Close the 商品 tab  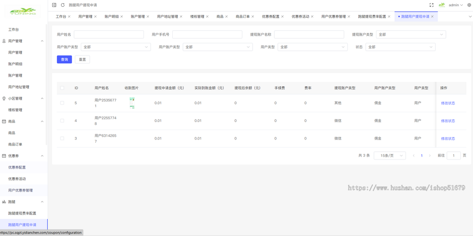pyautogui.click(x=227, y=17)
